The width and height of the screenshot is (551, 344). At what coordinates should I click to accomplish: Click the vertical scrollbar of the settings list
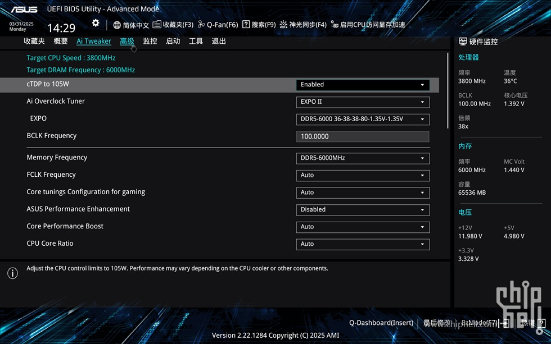coord(448,90)
